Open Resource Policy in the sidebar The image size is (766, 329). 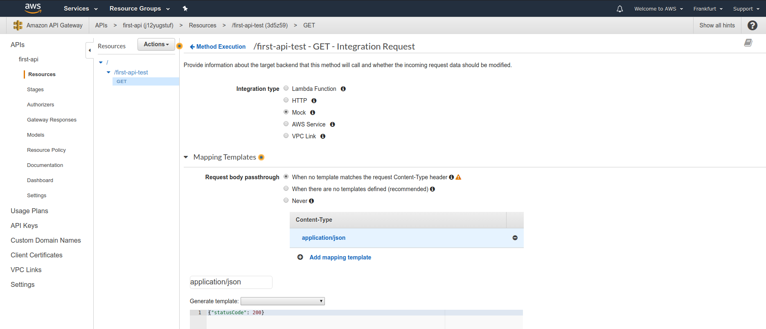tap(46, 150)
